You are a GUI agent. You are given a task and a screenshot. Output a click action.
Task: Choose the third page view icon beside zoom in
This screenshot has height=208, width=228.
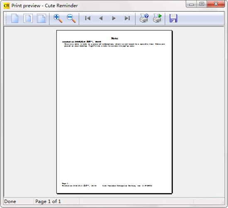pos(42,18)
